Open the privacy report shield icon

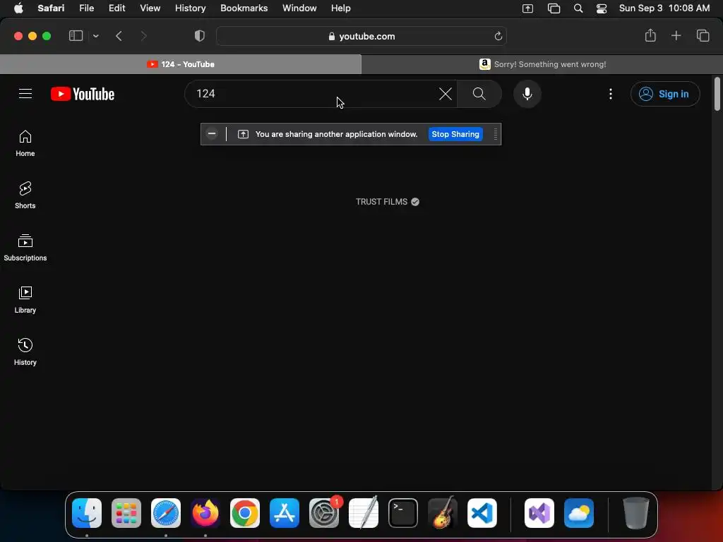(x=200, y=36)
